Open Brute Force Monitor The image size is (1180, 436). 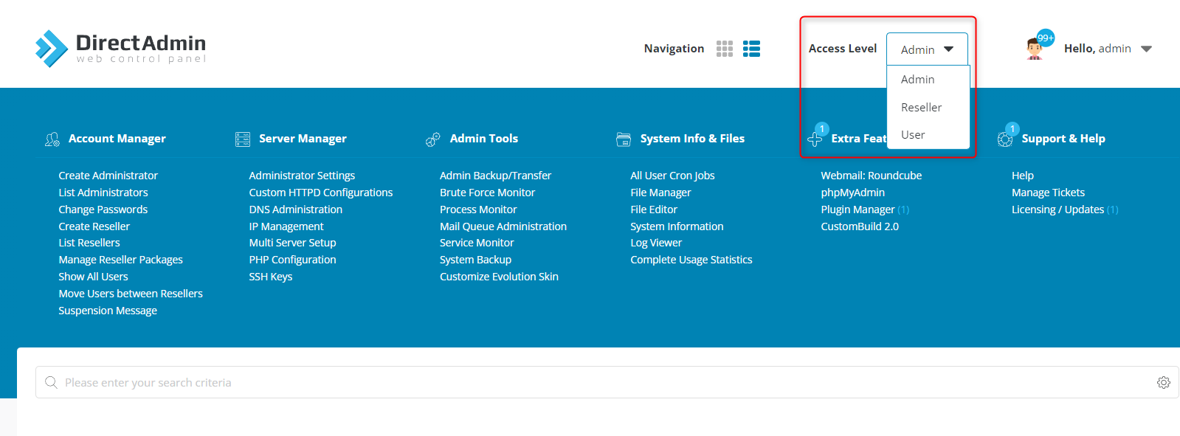487,193
